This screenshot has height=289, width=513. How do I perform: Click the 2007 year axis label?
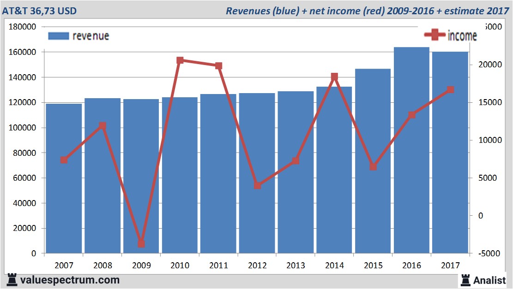pyautogui.click(x=64, y=265)
